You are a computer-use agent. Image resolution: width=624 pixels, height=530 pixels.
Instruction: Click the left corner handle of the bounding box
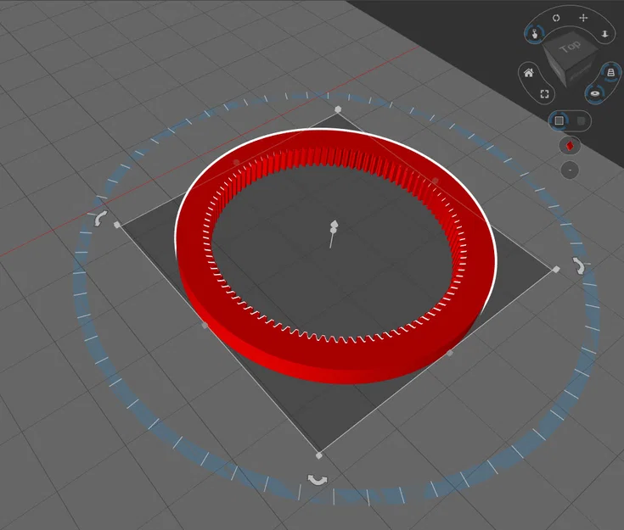coord(117,225)
